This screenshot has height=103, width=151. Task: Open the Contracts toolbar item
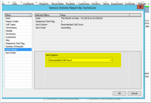coord(130,4)
